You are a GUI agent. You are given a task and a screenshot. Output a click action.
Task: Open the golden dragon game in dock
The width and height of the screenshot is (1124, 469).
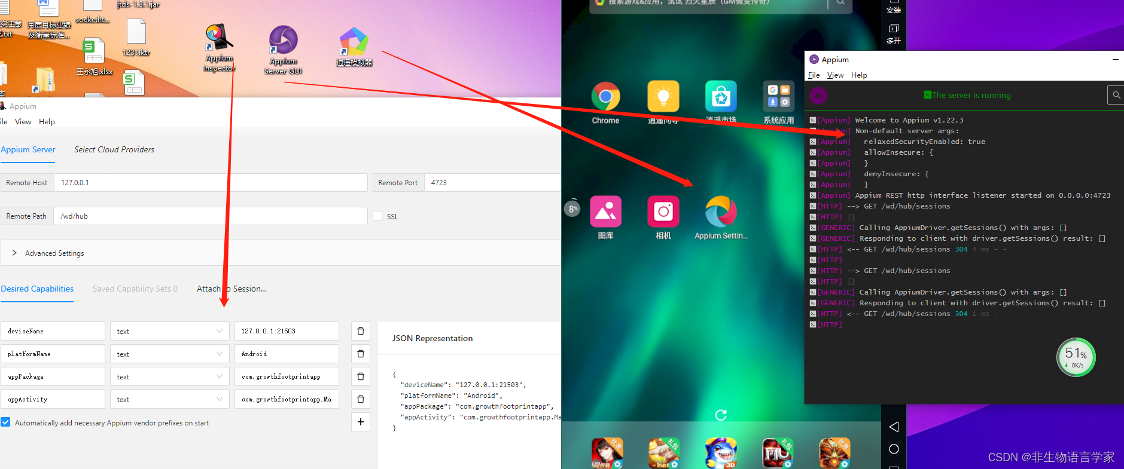[x=834, y=453]
